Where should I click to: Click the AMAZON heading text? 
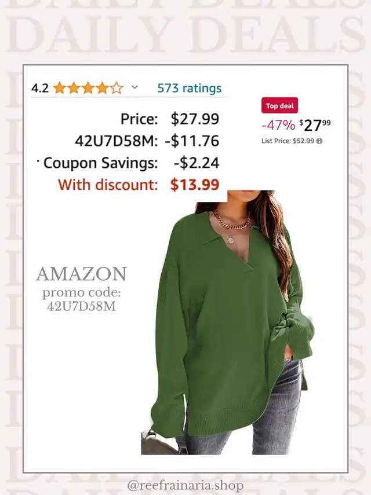(82, 274)
